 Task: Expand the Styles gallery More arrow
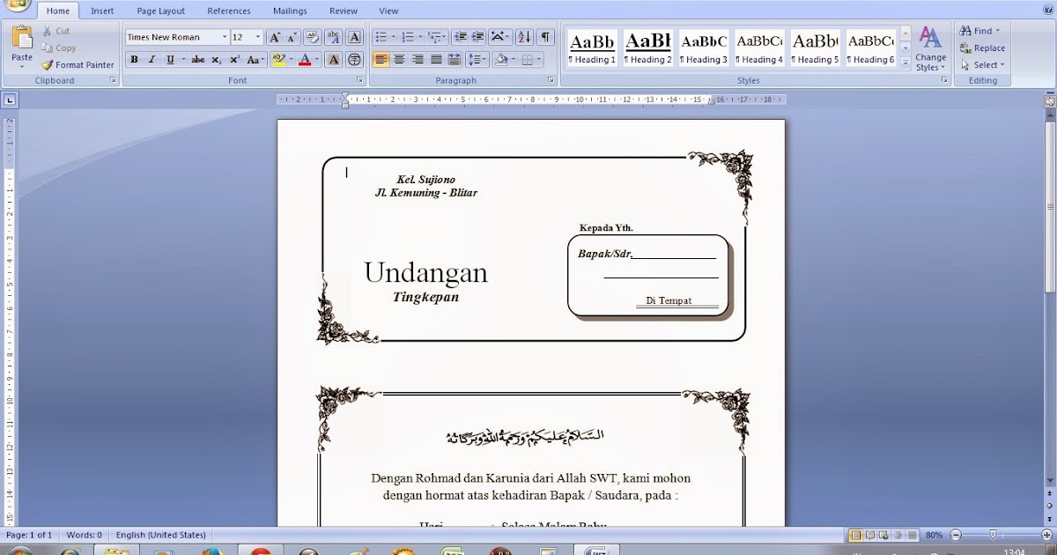click(x=905, y=64)
